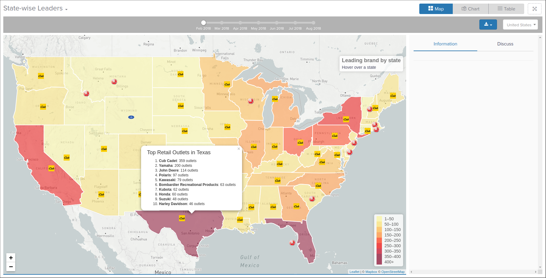Select the Cub Cadet marker in Minnesota
546x278 pixels.
pyautogui.click(x=227, y=84)
